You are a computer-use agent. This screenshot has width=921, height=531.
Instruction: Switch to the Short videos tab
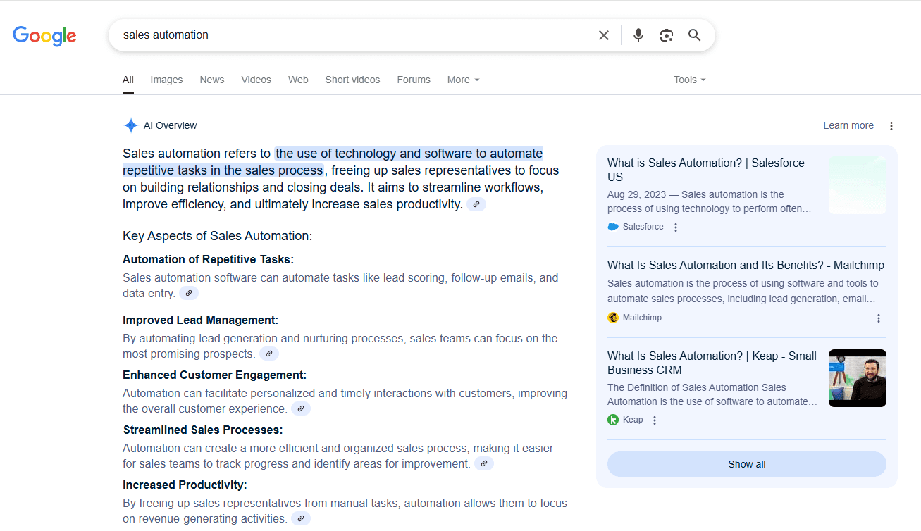pos(352,80)
